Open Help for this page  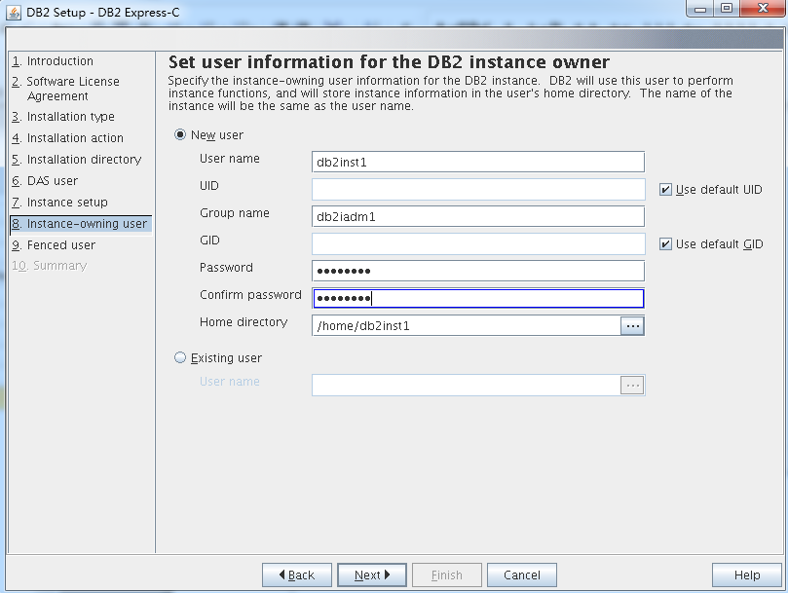747,574
